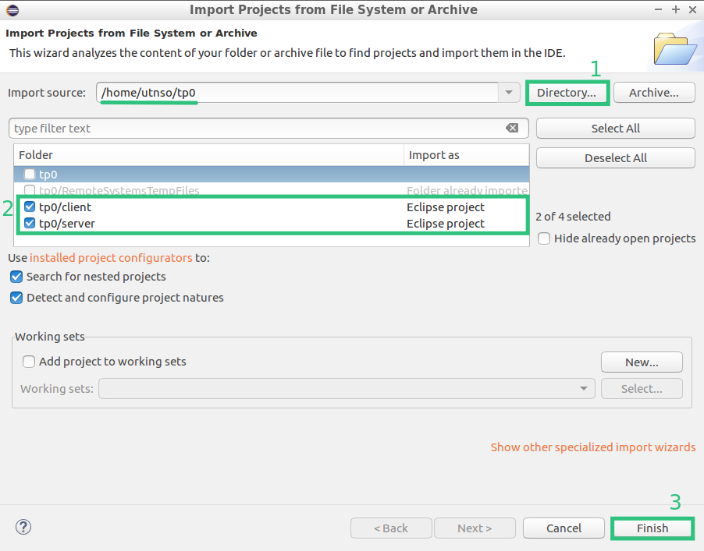This screenshot has width=704, height=551.
Task: Deselect all projects with Deselect All
Action: 615,157
